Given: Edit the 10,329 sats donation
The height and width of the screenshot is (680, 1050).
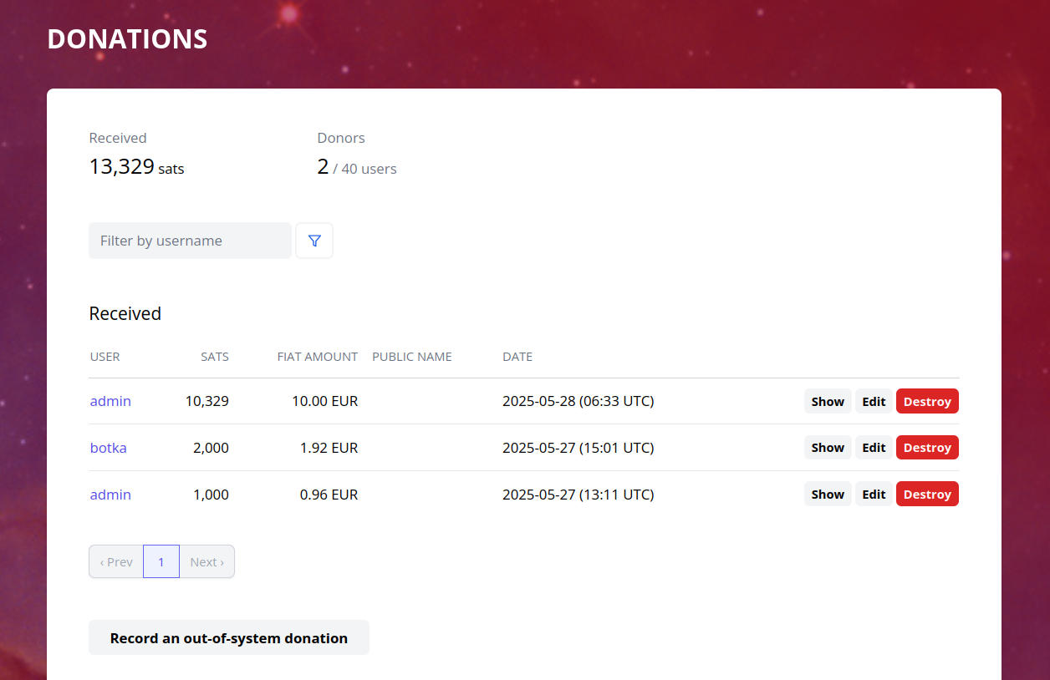Looking at the screenshot, I should click(874, 401).
